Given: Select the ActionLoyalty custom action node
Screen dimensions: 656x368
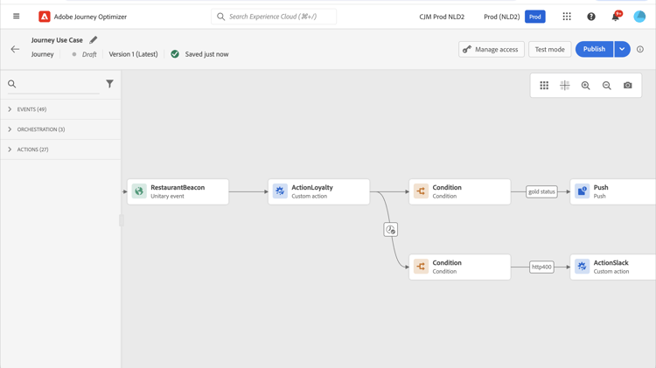Looking at the screenshot, I should [x=318, y=191].
